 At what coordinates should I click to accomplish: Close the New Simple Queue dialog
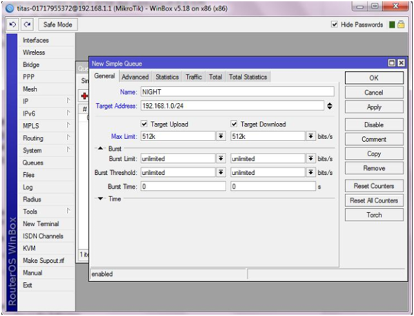pos(401,63)
